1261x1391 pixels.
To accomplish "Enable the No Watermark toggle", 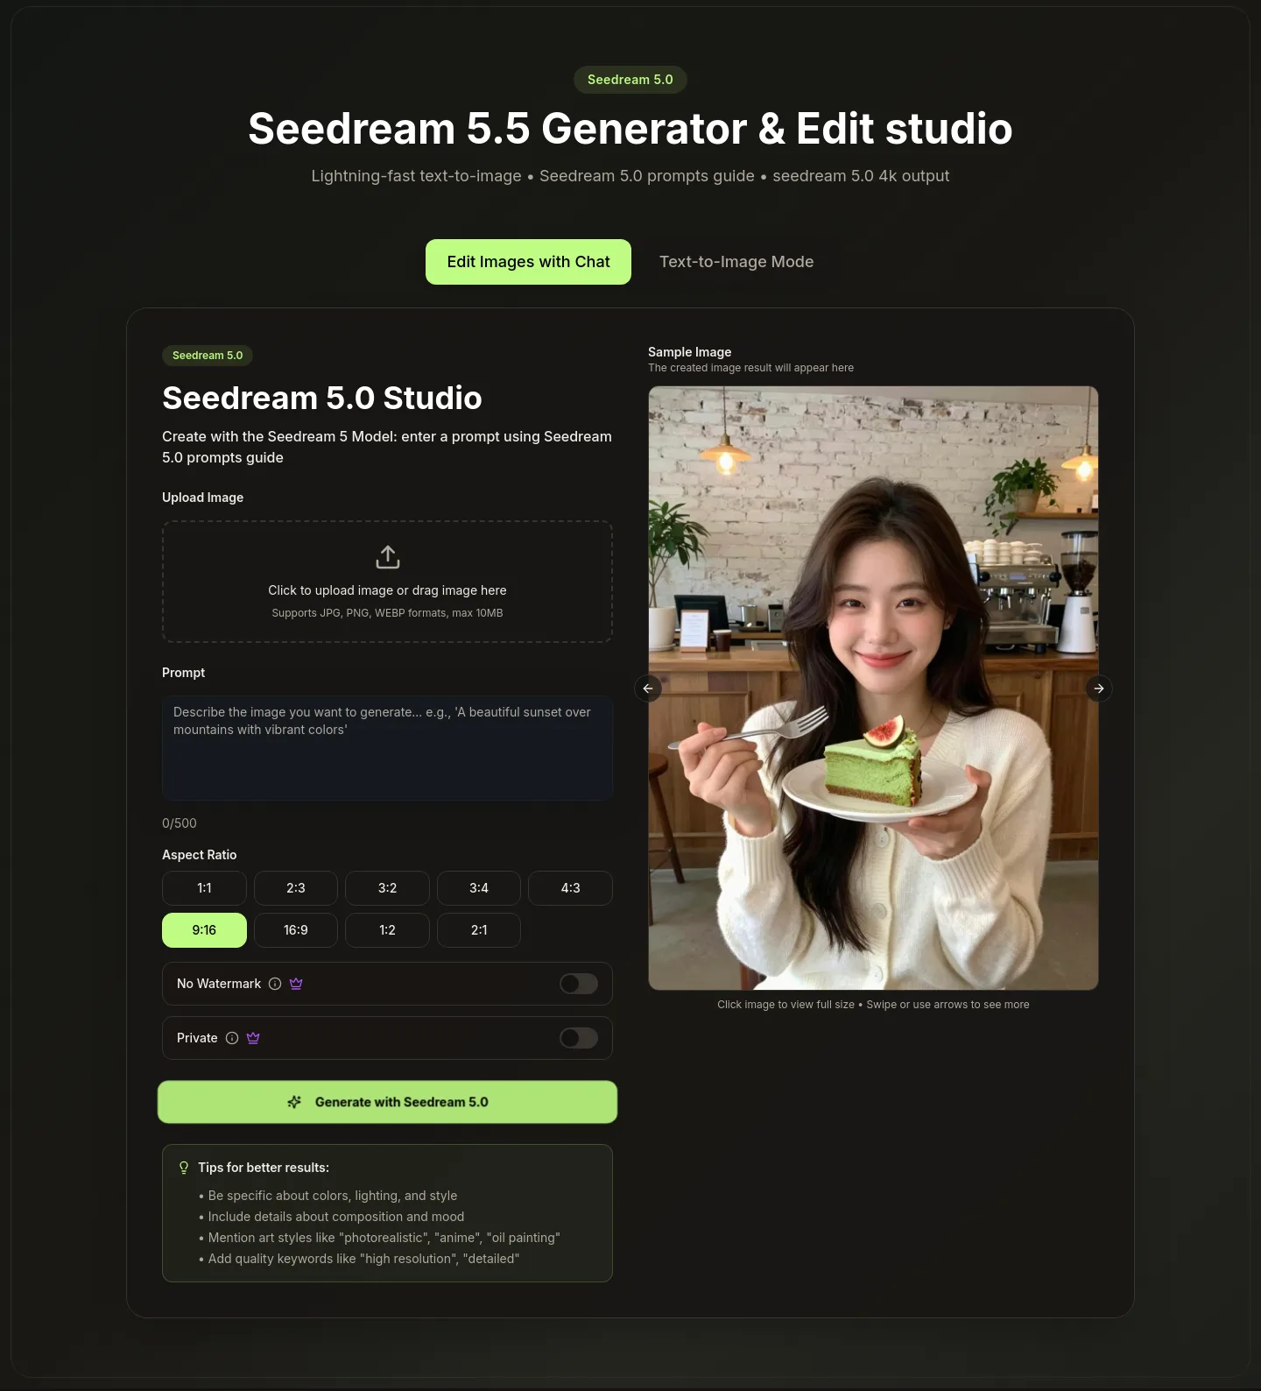I will (579, 984).
